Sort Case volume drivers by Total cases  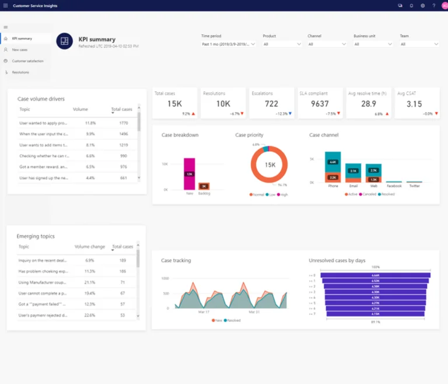[x=121, y=109]
